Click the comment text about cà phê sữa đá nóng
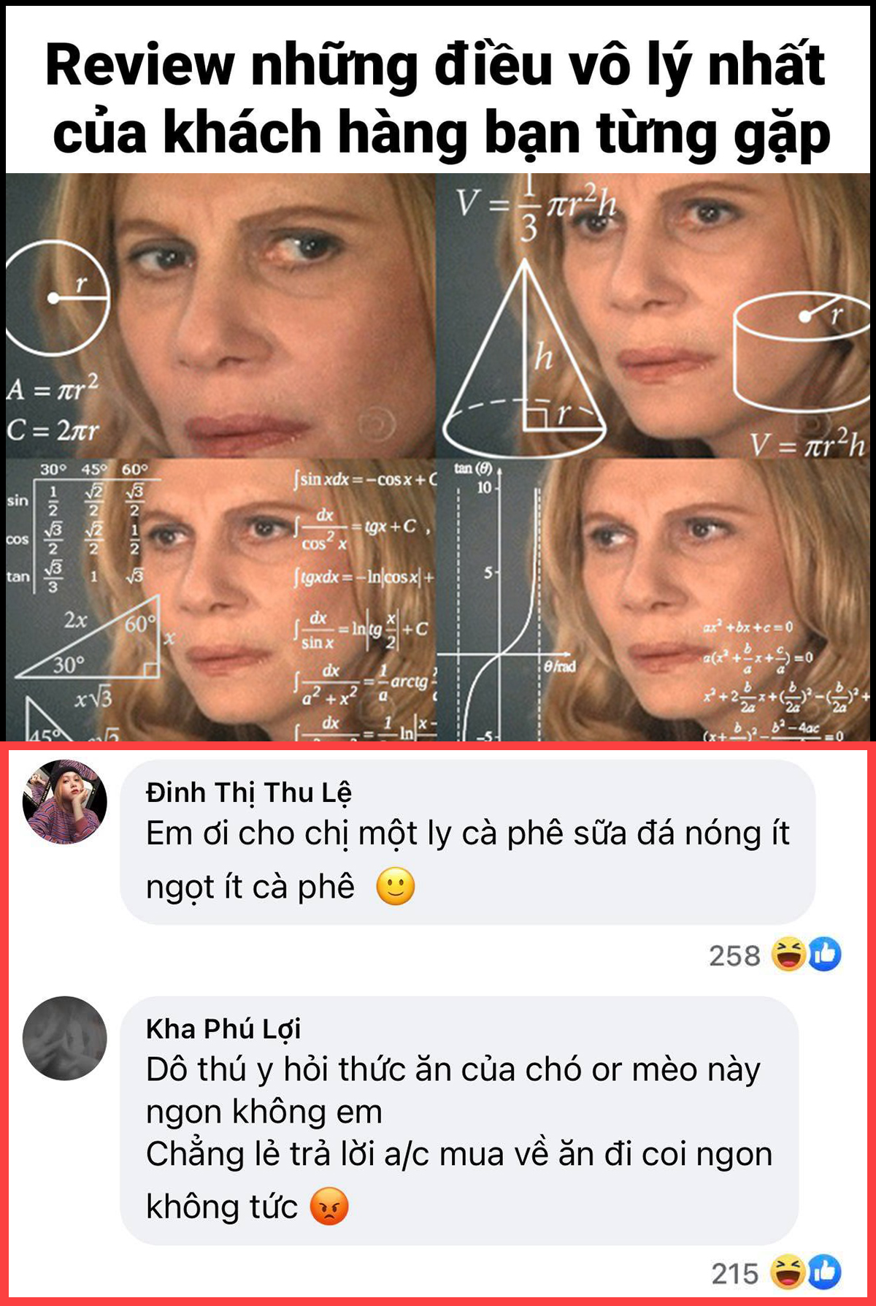This screenshot has height=1306, width=876. [467, 860]
